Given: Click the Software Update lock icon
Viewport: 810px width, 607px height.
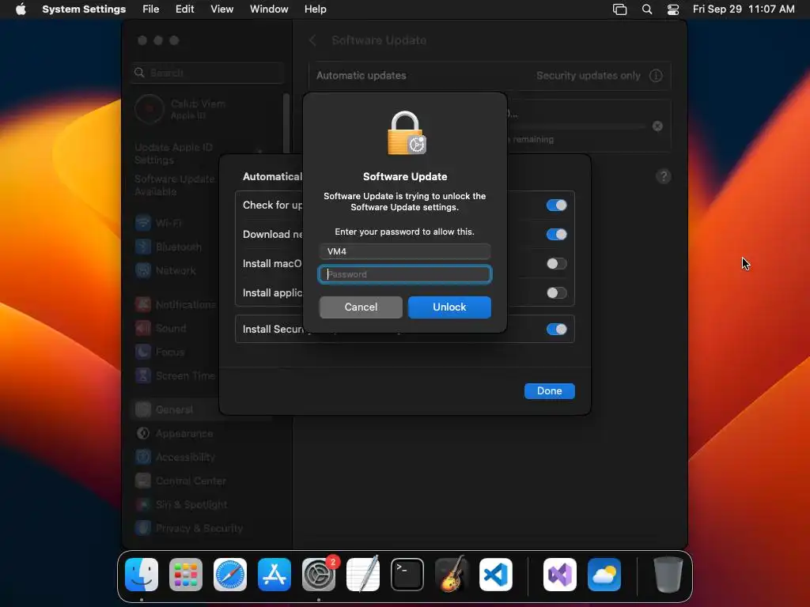Looking at the screenshot, I should (406, 133).
